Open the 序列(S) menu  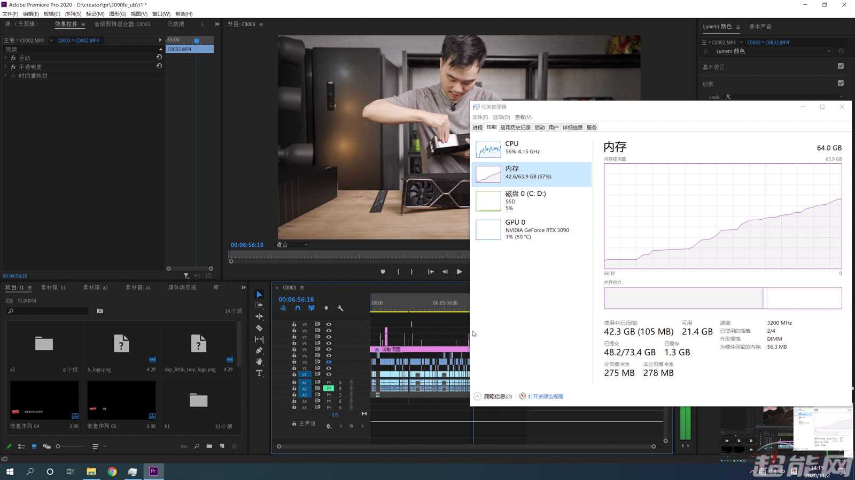[73, 14]
